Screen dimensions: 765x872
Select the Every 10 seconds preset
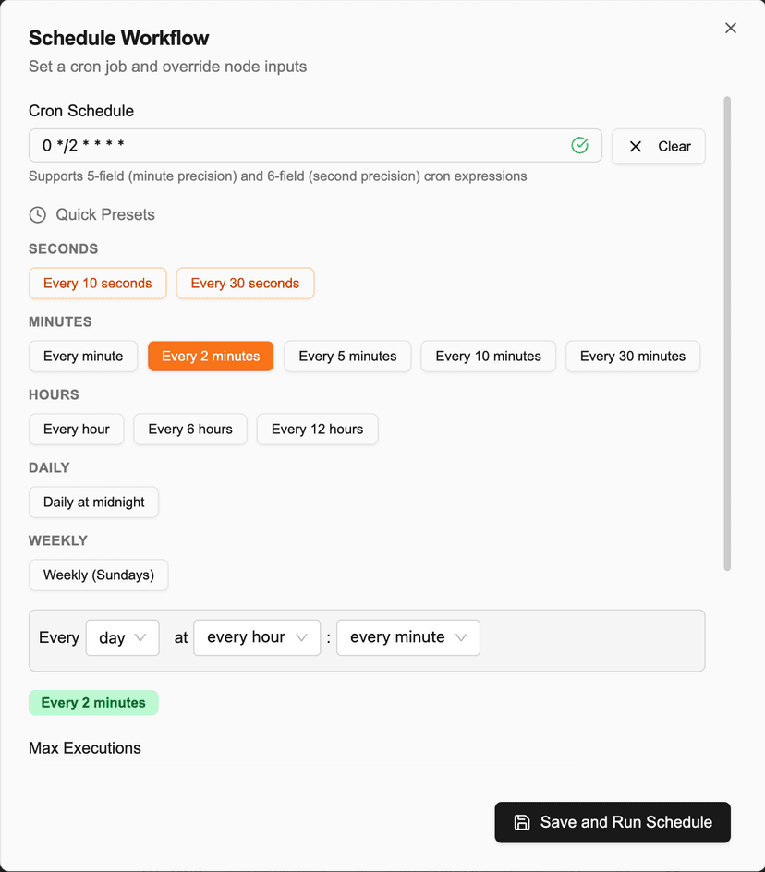(97, 284)
